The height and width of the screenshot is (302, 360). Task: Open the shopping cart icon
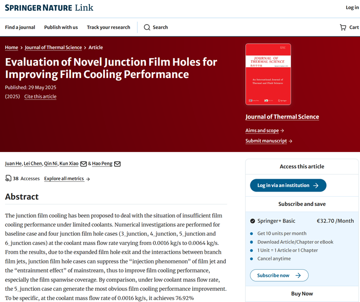(x=343, y=27)
